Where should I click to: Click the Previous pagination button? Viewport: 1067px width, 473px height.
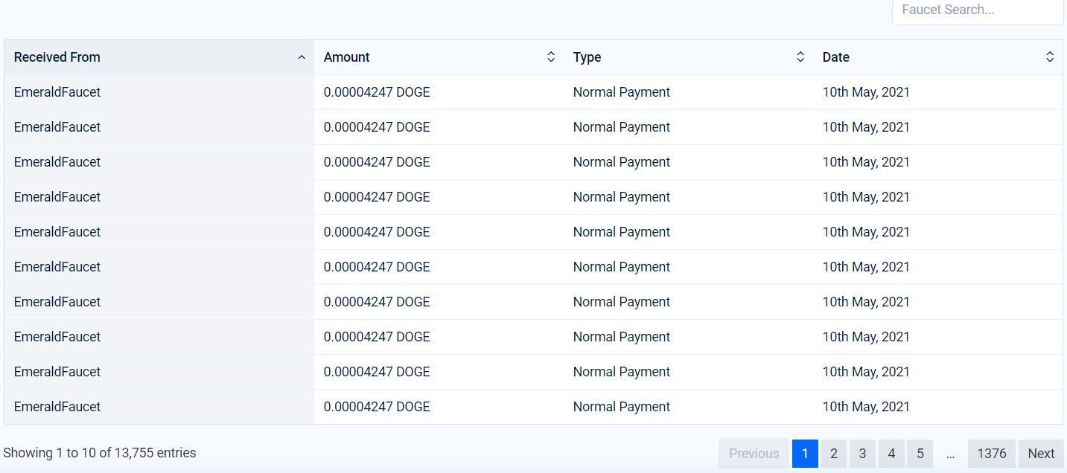754,454
